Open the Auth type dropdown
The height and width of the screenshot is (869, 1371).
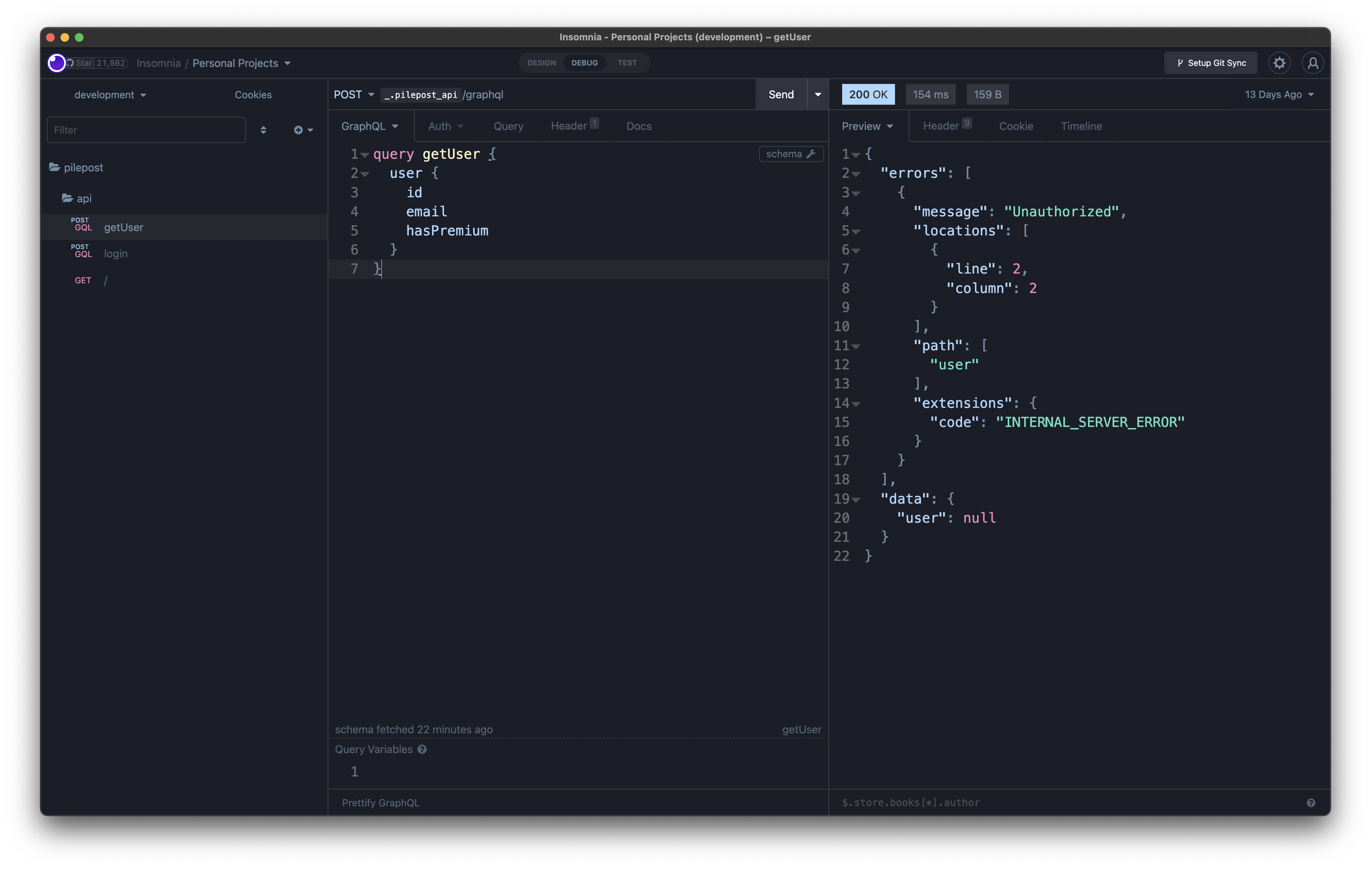446,126
